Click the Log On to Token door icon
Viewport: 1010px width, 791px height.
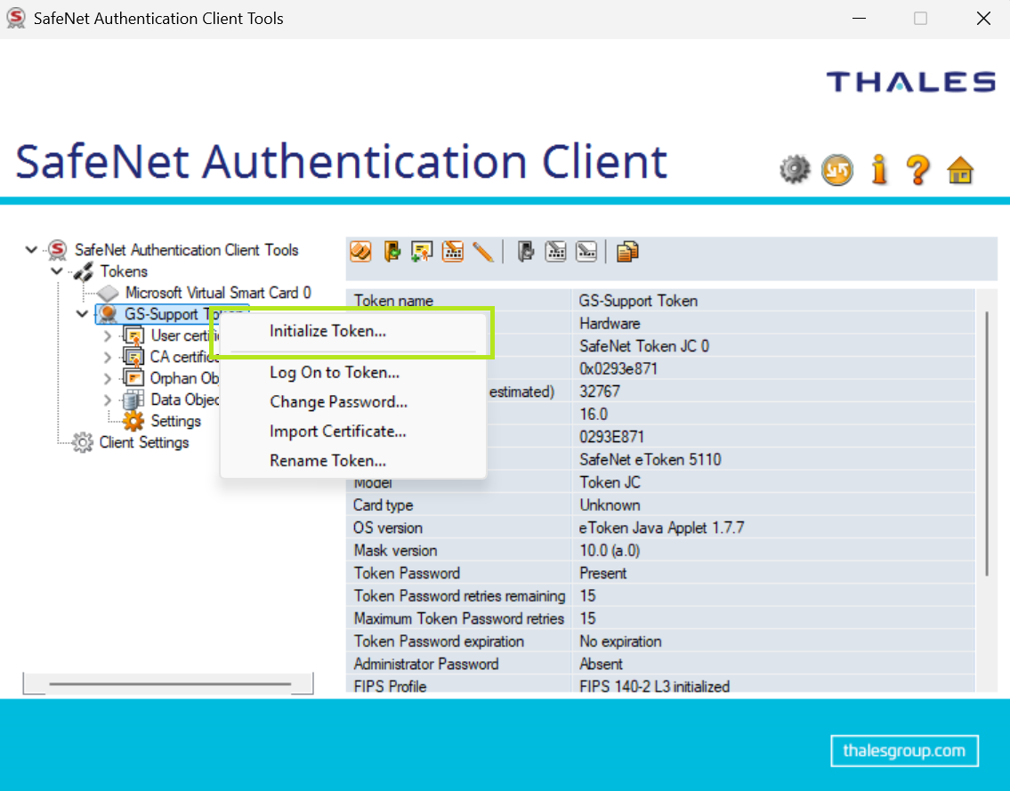[x=392, y=251]
